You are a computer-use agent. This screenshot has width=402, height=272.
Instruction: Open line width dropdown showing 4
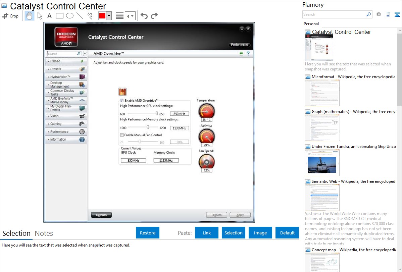point(130,16)
